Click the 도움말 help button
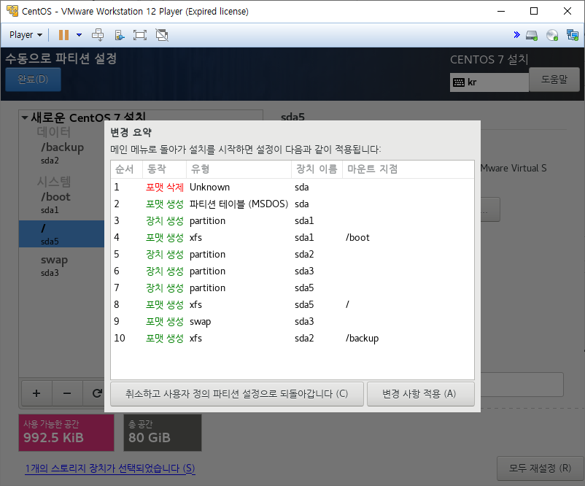The width and height of the screenshot is (585, 486). pyautogui.click(x=554, y=79)
